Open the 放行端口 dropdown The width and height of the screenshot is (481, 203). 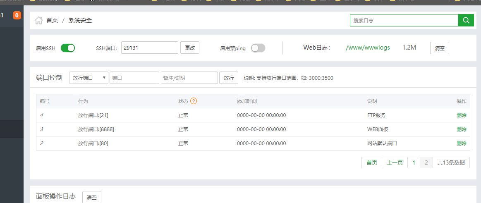pyautogui.click(x=89, y=78)
